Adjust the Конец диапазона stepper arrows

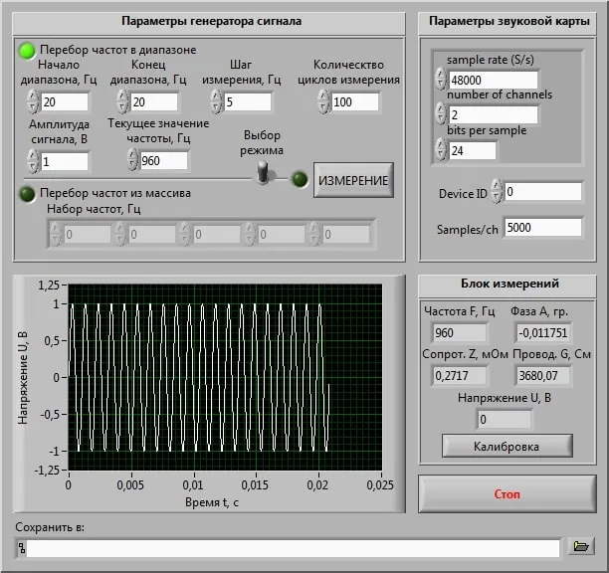coord(122,101)
